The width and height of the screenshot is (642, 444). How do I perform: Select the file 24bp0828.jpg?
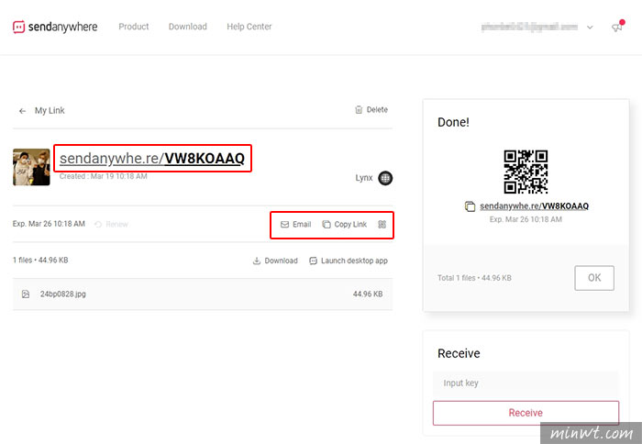click(63, 294)
